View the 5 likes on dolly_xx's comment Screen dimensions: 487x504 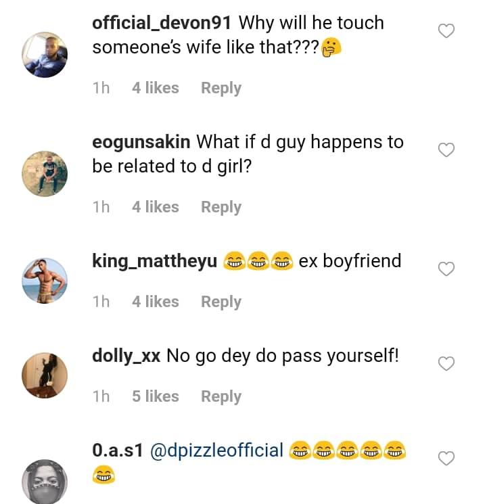tap(156, 396)
